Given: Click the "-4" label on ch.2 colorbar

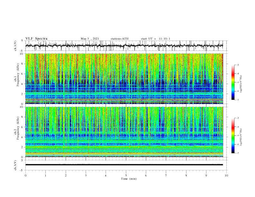Looking at the screenshot, I should coord(237,127).
